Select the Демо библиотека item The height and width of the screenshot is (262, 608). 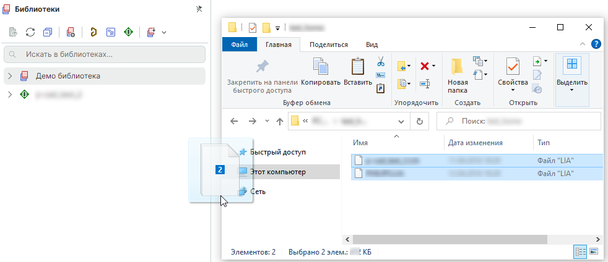click(105, 76)
